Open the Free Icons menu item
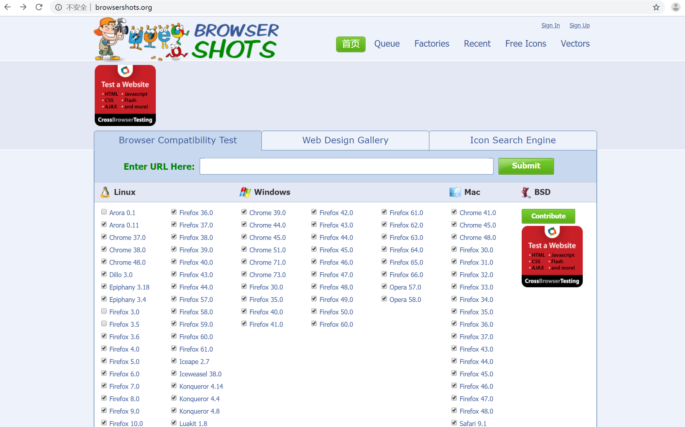Viewport: 685px width, 427px height. pyautogui.click(x=526, y=44)
